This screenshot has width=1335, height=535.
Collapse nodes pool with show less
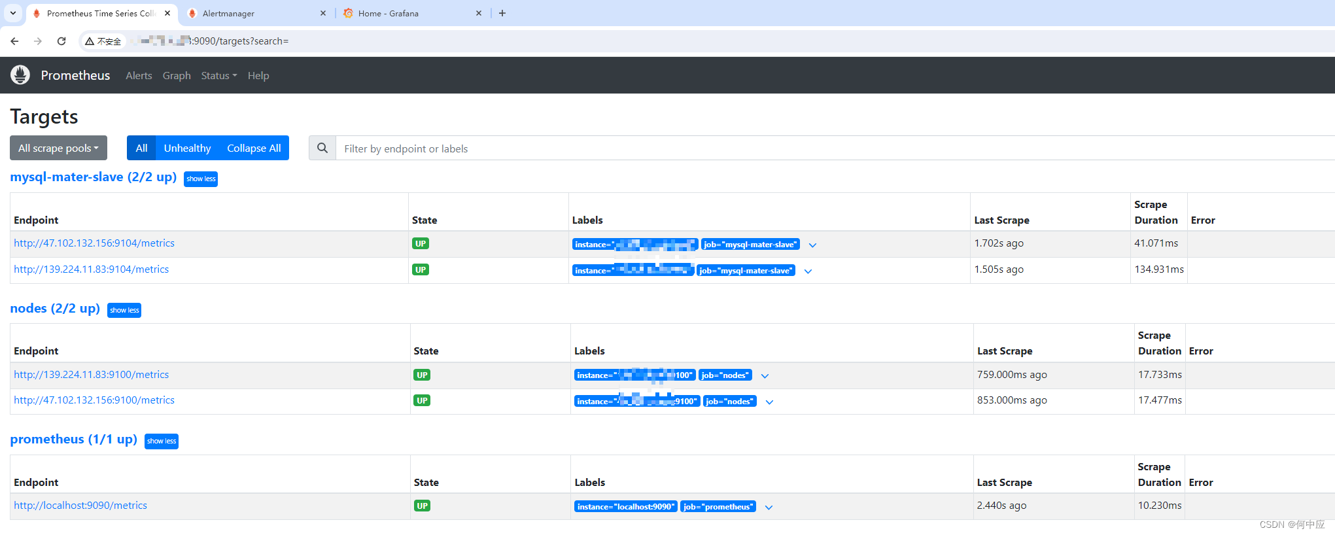[x=124, y=310]
